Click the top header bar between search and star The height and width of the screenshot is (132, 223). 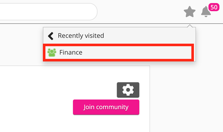pyautogui.click(x=140, y=12)
